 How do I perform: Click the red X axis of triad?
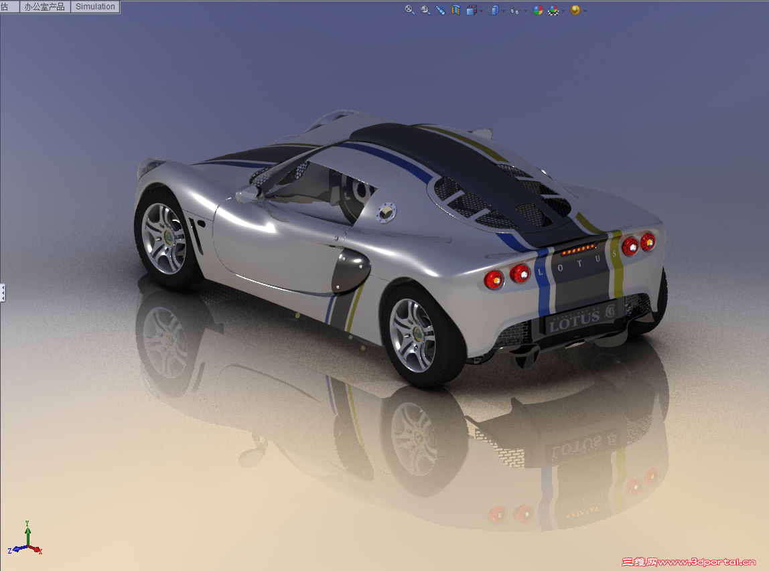click(x=36, y=550)
